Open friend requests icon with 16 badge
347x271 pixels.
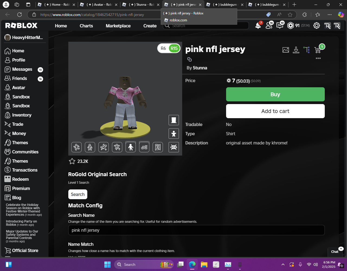tap(269, 25)
